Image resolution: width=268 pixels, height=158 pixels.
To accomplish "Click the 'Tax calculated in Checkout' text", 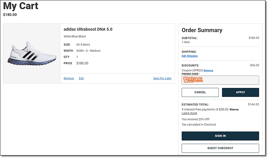I will (199, 125).
